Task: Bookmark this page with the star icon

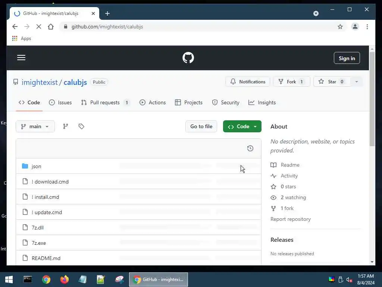Action: (340, 27)
